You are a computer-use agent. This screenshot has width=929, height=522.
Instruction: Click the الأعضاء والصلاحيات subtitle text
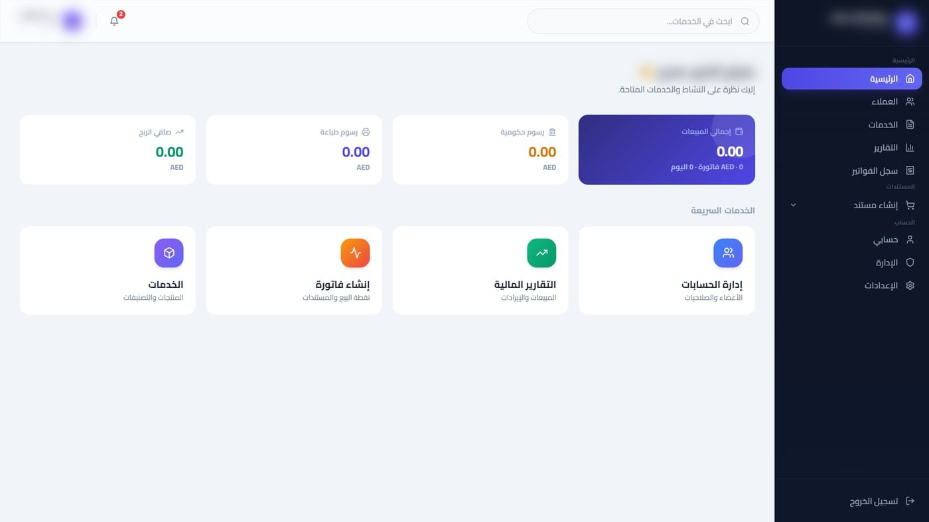tap(713, 298)
